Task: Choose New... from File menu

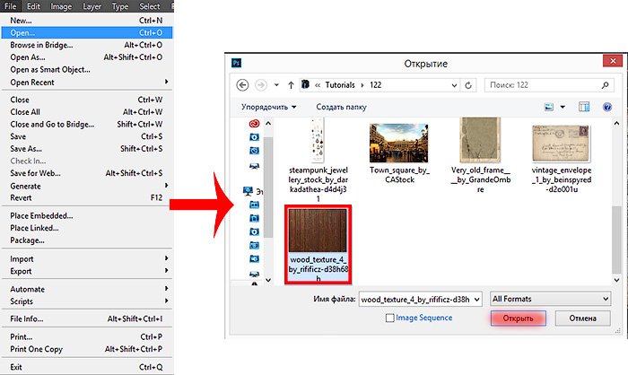Action: pos(86,20)
